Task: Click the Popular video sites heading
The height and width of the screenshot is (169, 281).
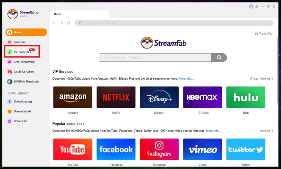Action: pos(68,124)
